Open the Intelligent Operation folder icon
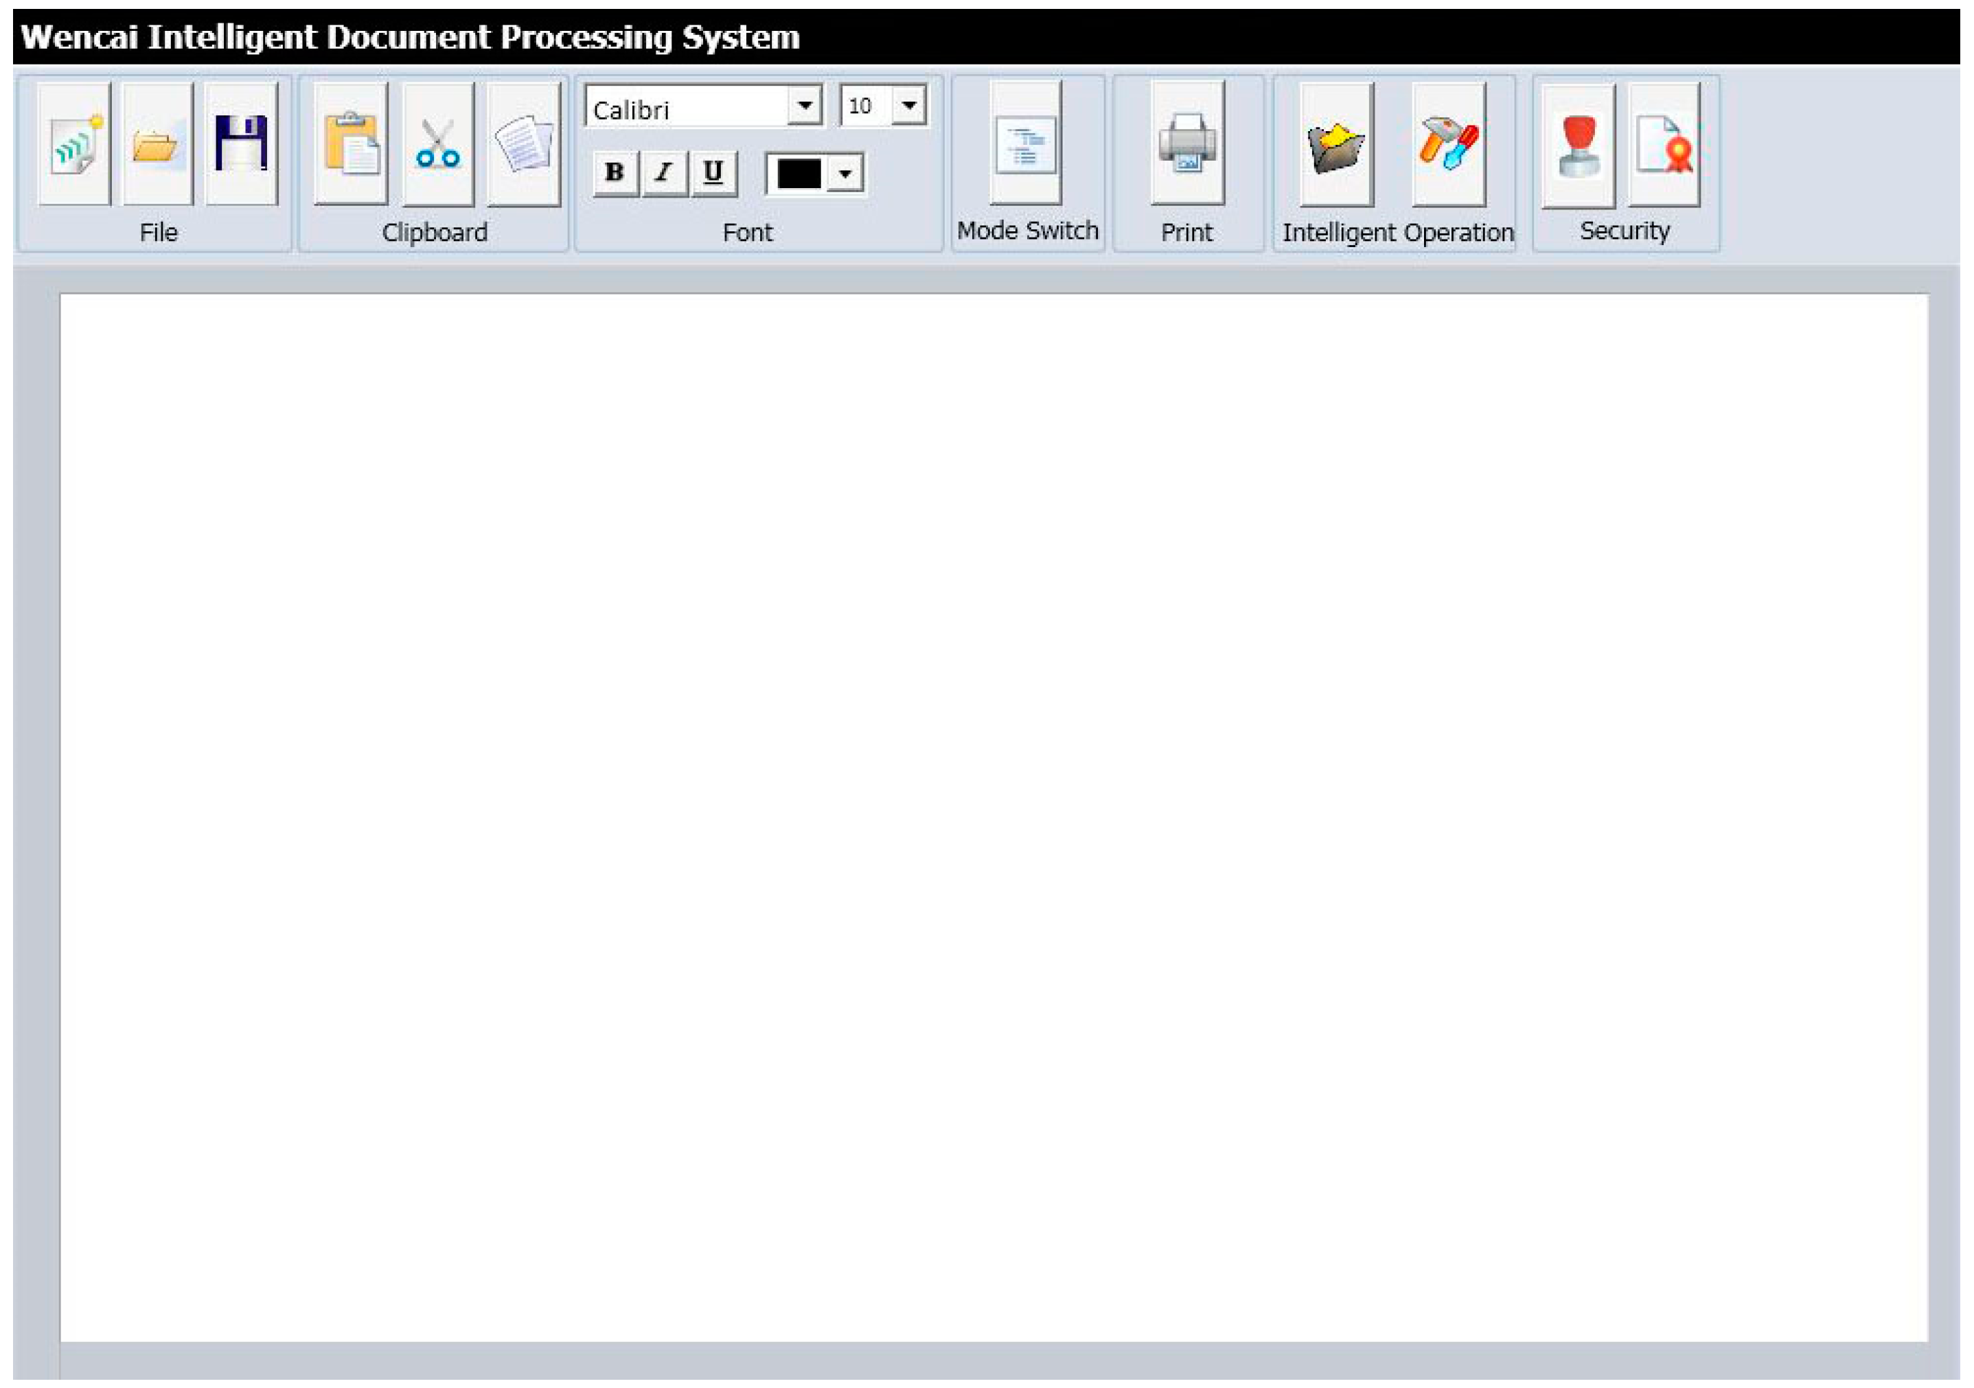 click(1336, 144)
